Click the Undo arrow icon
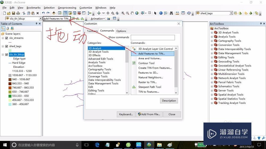Screen dimensions: 266x149 (x=43, y=13)
